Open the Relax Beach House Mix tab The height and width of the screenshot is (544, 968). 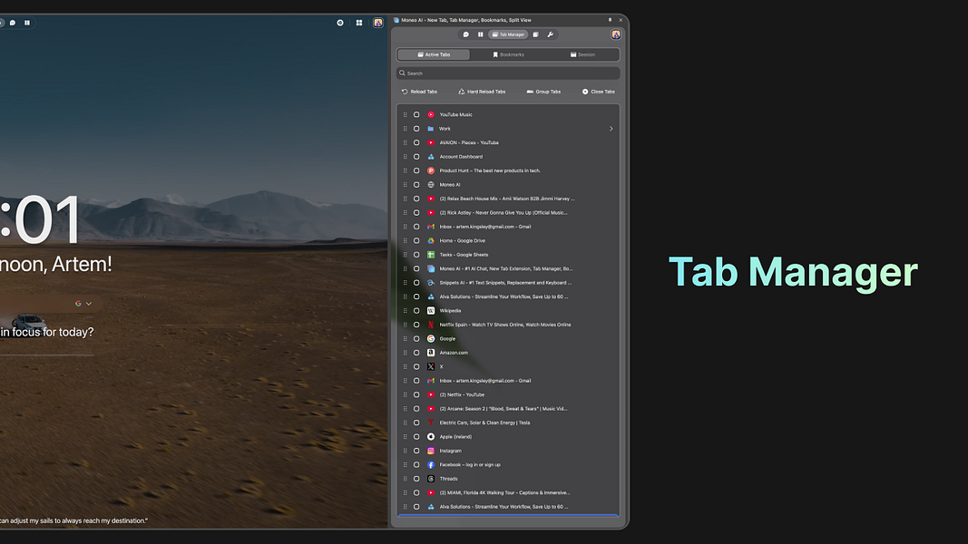(507, 199)
